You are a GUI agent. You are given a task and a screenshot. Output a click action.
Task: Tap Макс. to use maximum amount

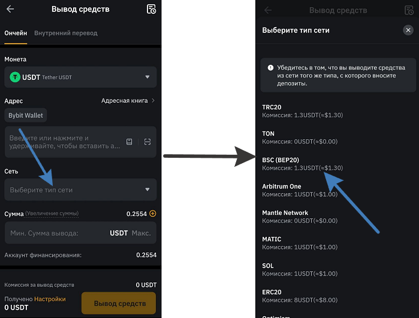141,233
